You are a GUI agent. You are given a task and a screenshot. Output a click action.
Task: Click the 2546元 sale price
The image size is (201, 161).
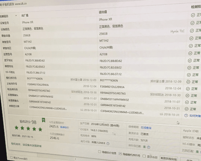pos(55,138)
